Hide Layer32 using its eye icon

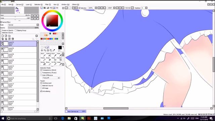pyautogui.click(x=2, y=43)
